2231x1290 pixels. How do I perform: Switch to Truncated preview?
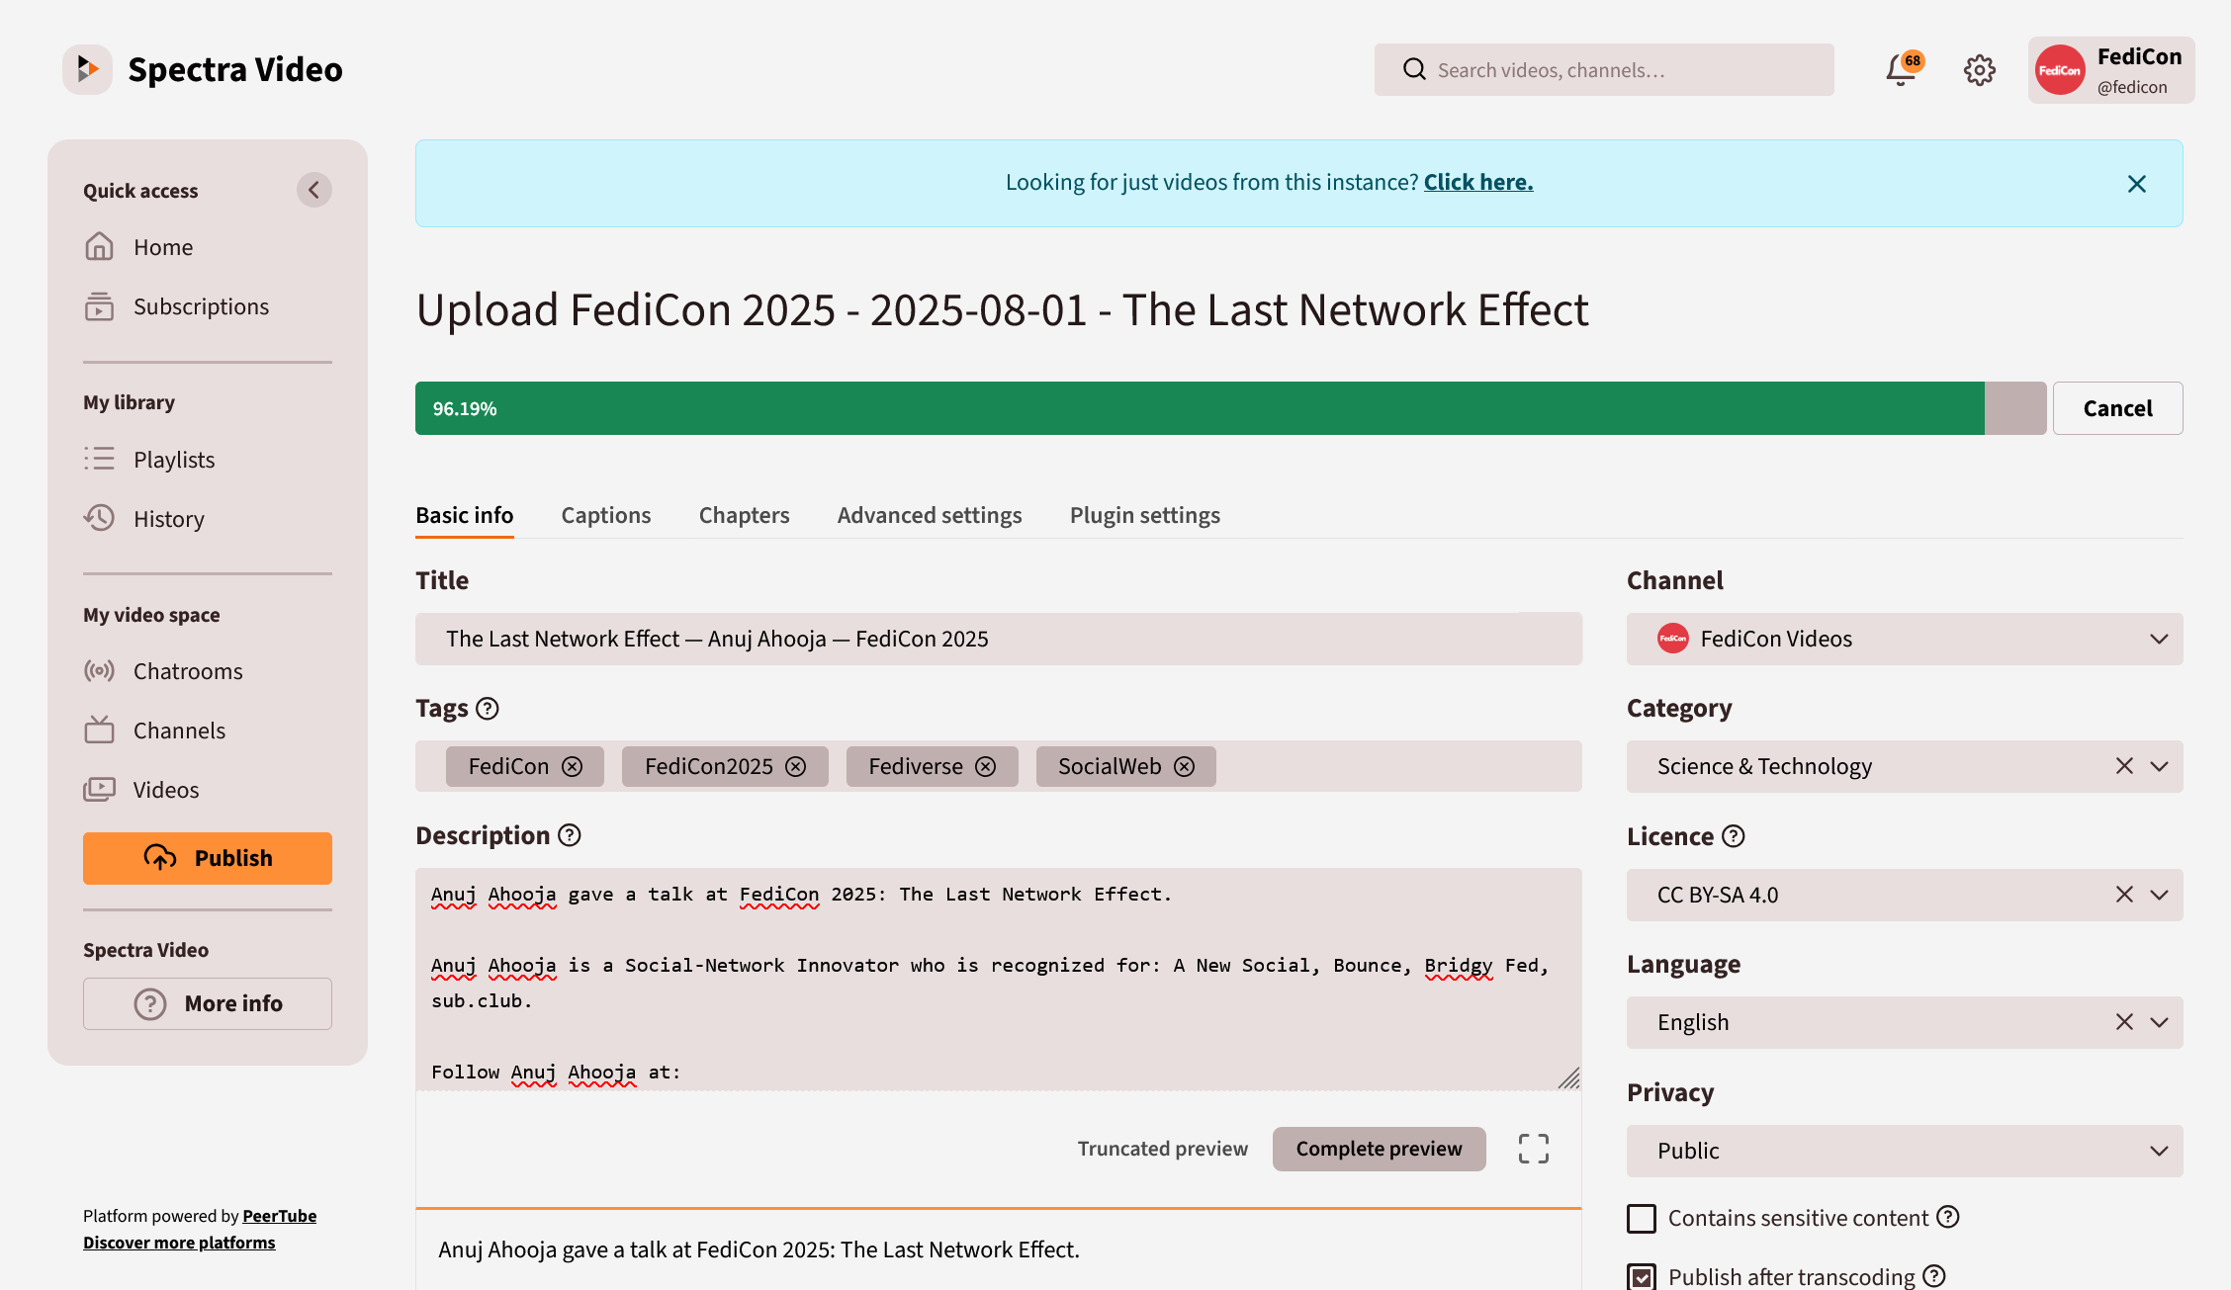pos(1163,1149)
